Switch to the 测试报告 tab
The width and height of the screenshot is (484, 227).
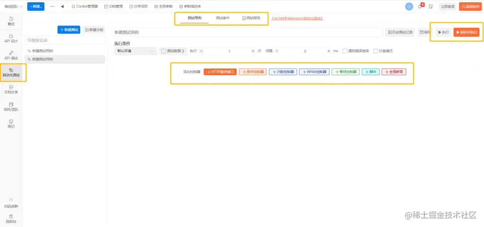[251, 18]
